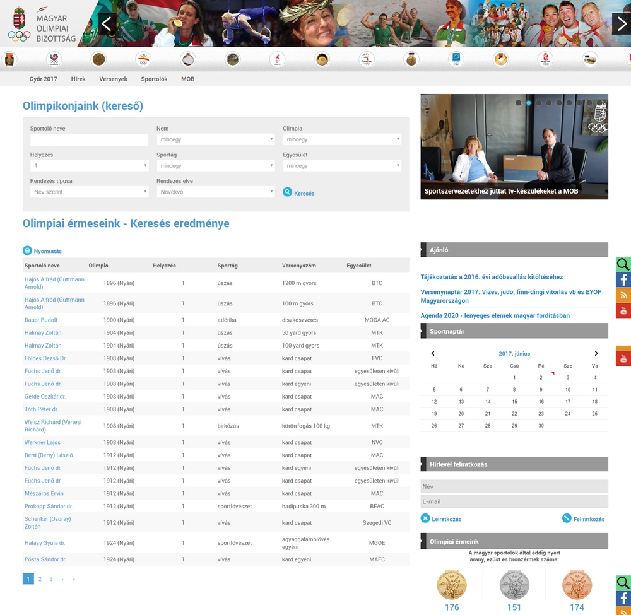Open the Magyar Olimpiai Bizottság logo
The image size is (631, 615).
point(42,24)
